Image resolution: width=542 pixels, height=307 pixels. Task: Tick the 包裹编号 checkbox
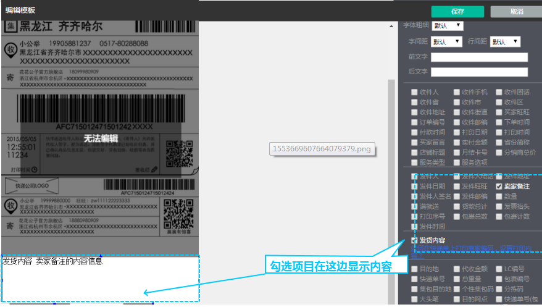(x=499, y=279)
